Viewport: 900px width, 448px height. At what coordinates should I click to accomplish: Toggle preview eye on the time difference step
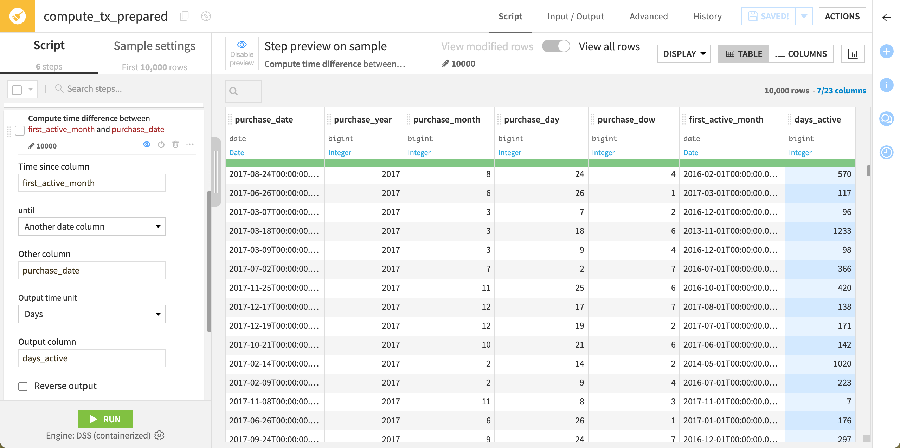point(147,144)
